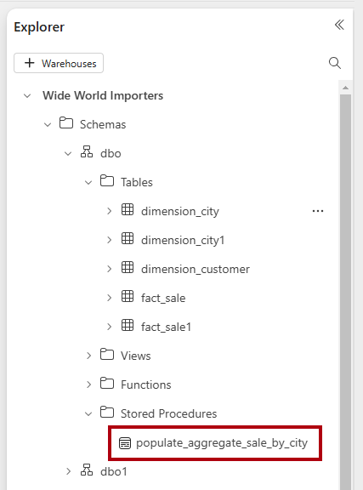The width and height of the screenshot is (363, 490).
Task: Select the dimension_city1 table name
Action: tap(183, 240)
